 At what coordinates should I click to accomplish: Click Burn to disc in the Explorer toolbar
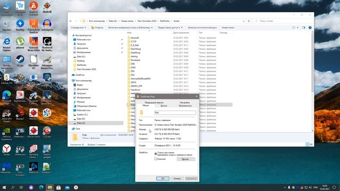point(202,28)
